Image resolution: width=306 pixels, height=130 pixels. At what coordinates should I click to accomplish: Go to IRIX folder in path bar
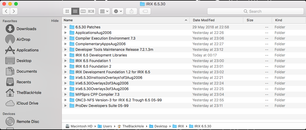click(x=178, y=126)
